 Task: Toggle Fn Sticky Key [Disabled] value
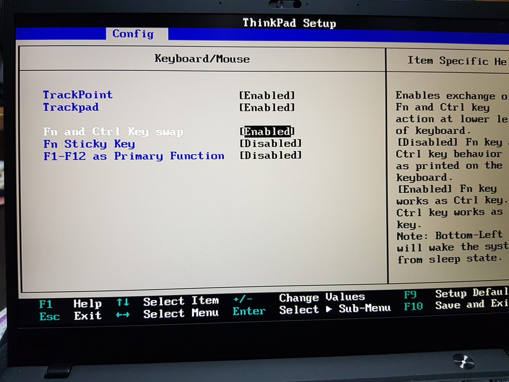tap(271, 143)
